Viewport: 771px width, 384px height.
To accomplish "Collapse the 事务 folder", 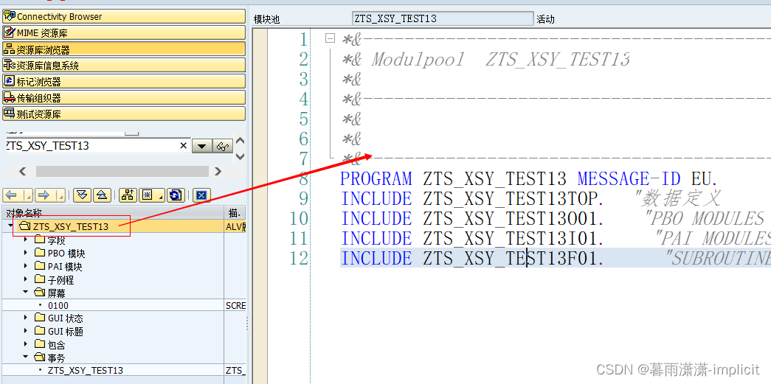I will [x=26, y=357].
